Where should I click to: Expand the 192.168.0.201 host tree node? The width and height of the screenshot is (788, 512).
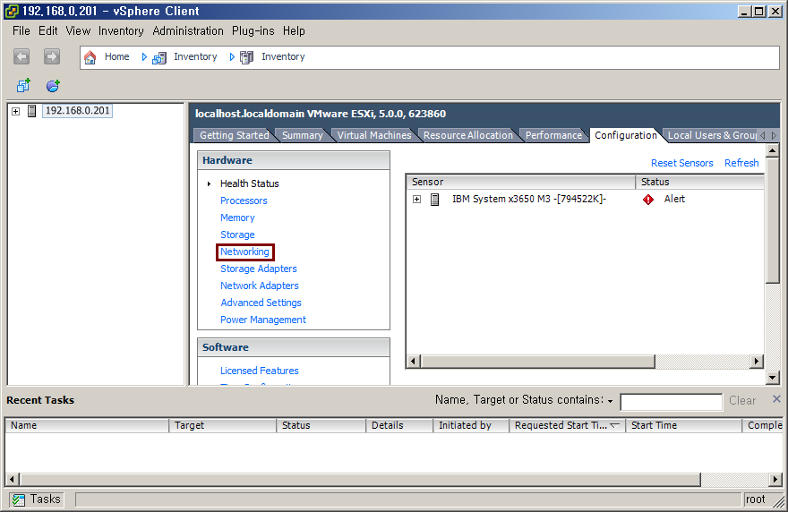tap(16, 111)
